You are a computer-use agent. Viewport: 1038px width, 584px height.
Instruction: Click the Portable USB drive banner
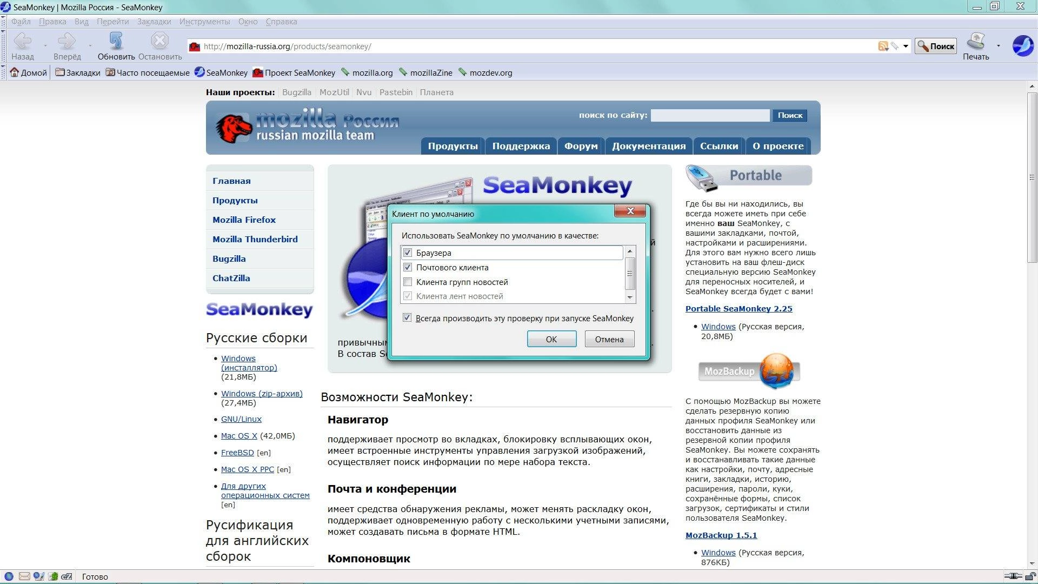[x=749, y=178]
